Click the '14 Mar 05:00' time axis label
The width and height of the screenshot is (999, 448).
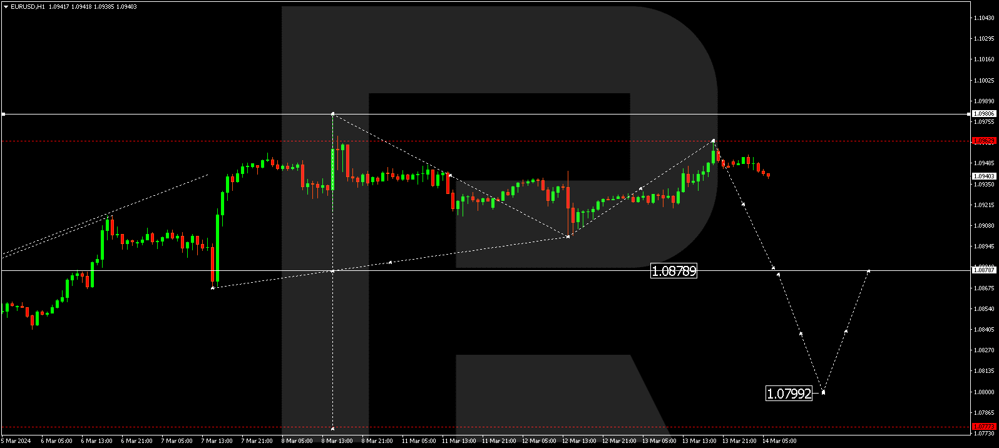tap(779, 441)
